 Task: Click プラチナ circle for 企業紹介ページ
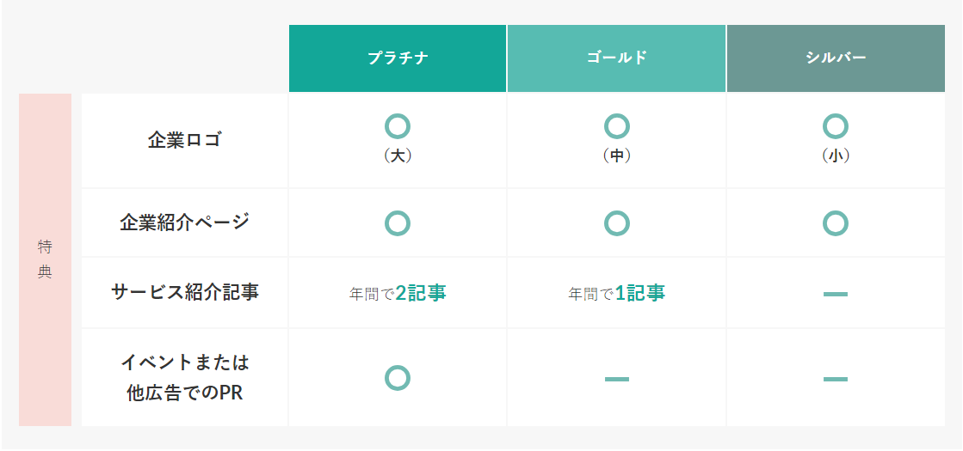[x=398, y=223]
